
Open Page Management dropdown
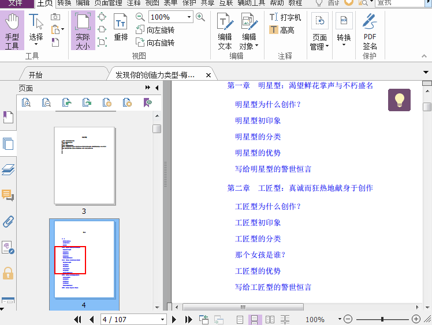point(319,32)
